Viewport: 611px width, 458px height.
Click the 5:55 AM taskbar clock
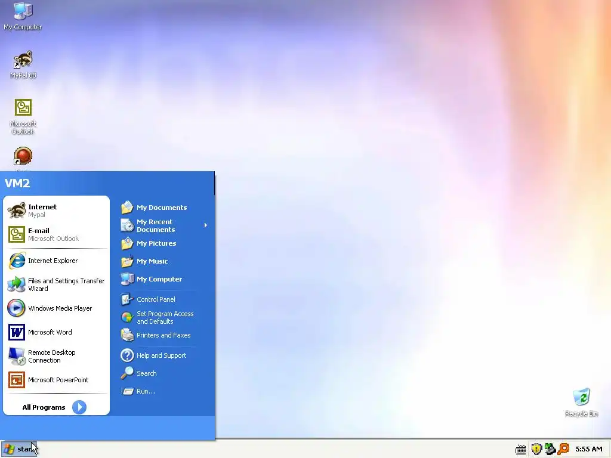click(589, 449)
